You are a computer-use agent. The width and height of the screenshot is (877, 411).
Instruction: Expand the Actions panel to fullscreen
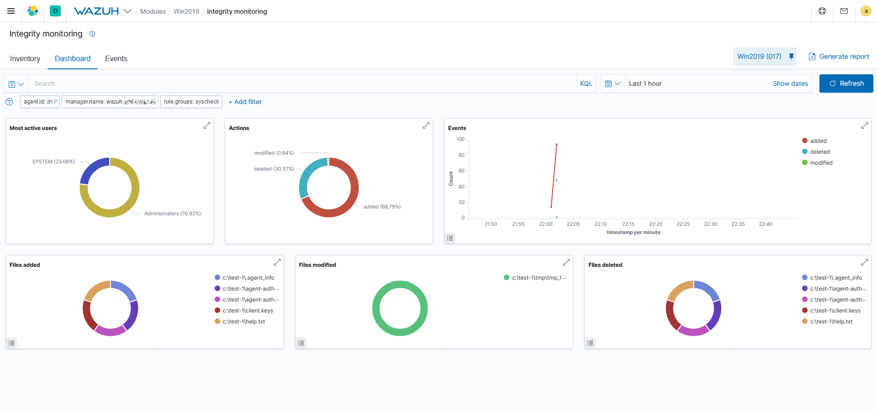[426, 125]
